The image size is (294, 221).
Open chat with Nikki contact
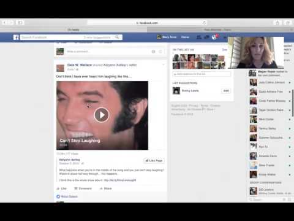click(270, 119)
